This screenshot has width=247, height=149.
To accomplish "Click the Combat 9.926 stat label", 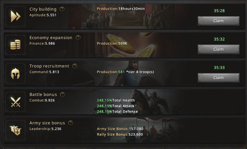I will 42,100.
